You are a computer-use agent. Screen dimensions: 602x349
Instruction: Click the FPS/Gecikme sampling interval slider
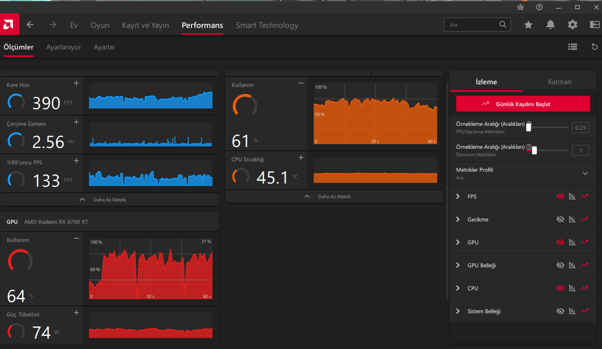click(x=547, y=127)
